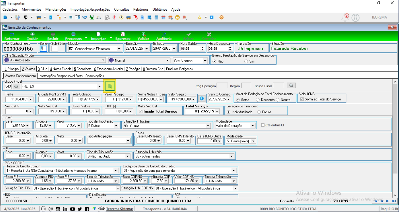The image size is (399, 212).
Task: Click the Excluir button
Action: pos(53,36)
